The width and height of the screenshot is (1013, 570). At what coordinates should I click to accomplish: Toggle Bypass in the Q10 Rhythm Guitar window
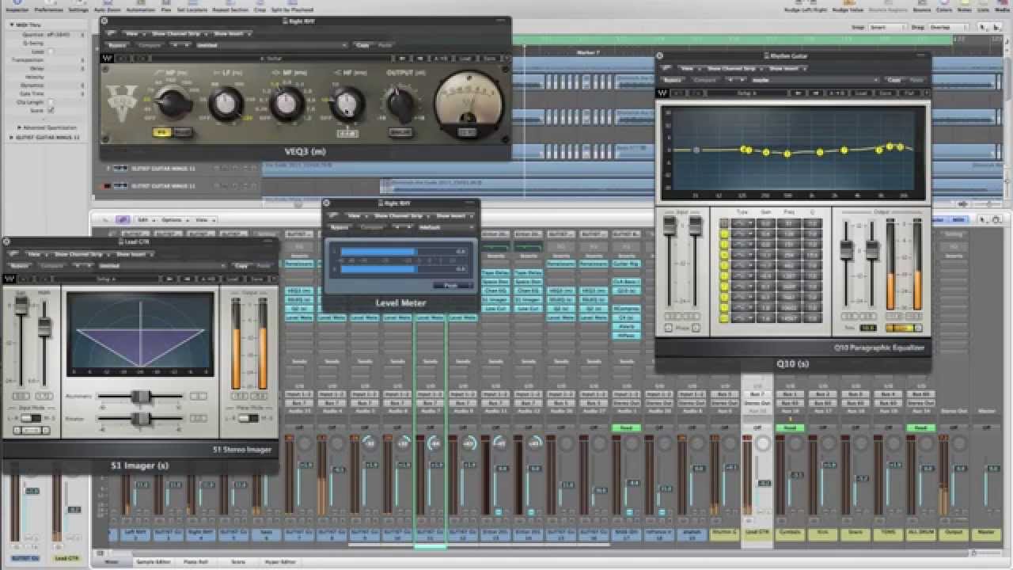coord(673,80)
